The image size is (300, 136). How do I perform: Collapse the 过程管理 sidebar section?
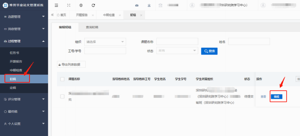point(24,41)
